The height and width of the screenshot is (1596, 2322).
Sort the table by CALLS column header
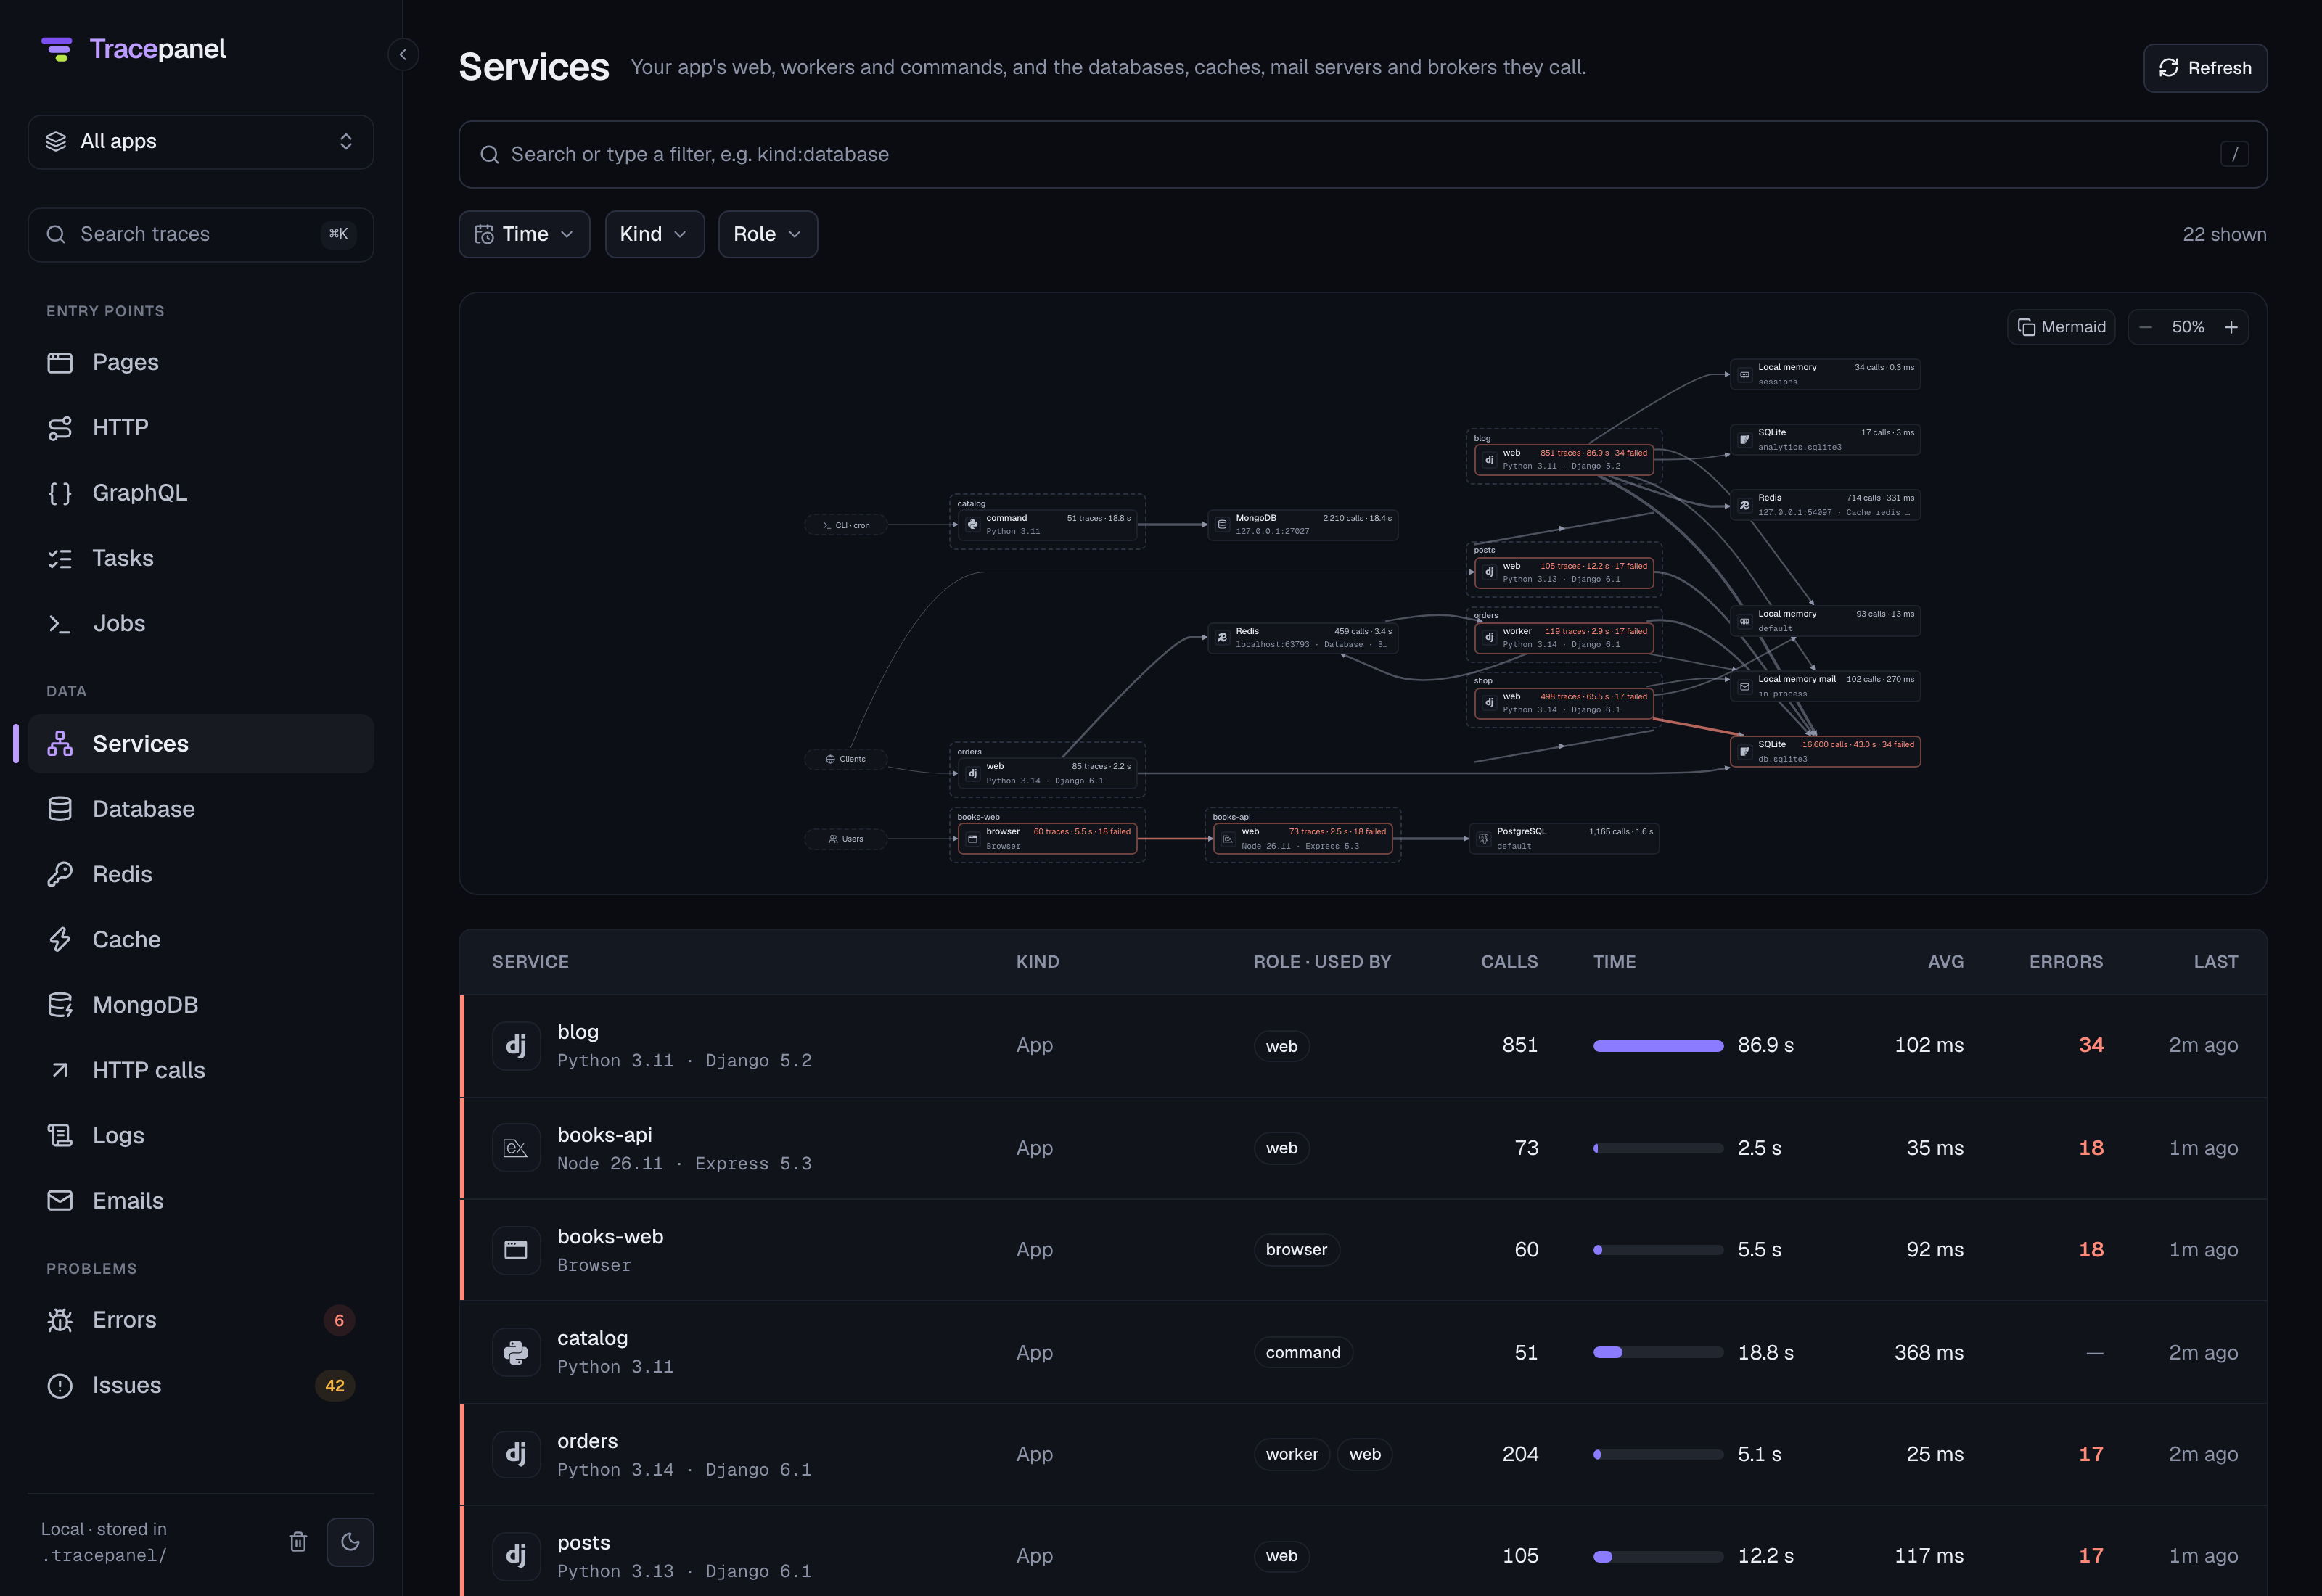[1509, 962]
